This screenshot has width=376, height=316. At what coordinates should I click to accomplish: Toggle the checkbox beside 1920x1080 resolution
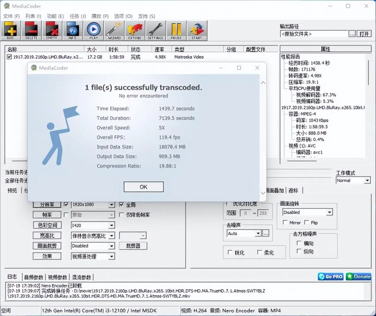[x=66, y=204]
